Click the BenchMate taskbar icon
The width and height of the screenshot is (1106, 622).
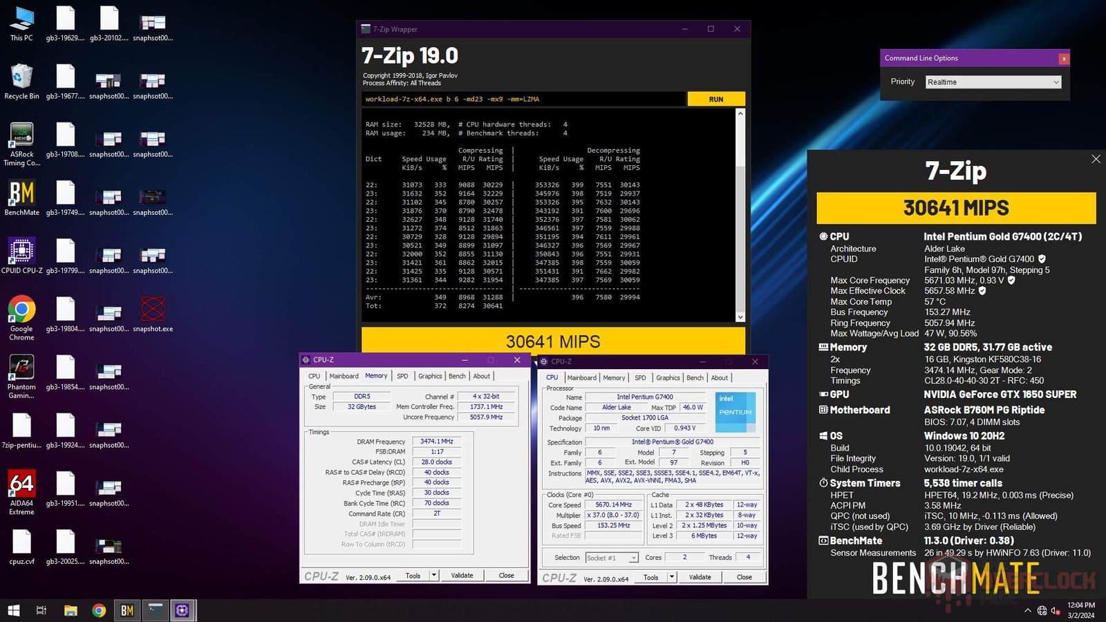click(127, 610)
